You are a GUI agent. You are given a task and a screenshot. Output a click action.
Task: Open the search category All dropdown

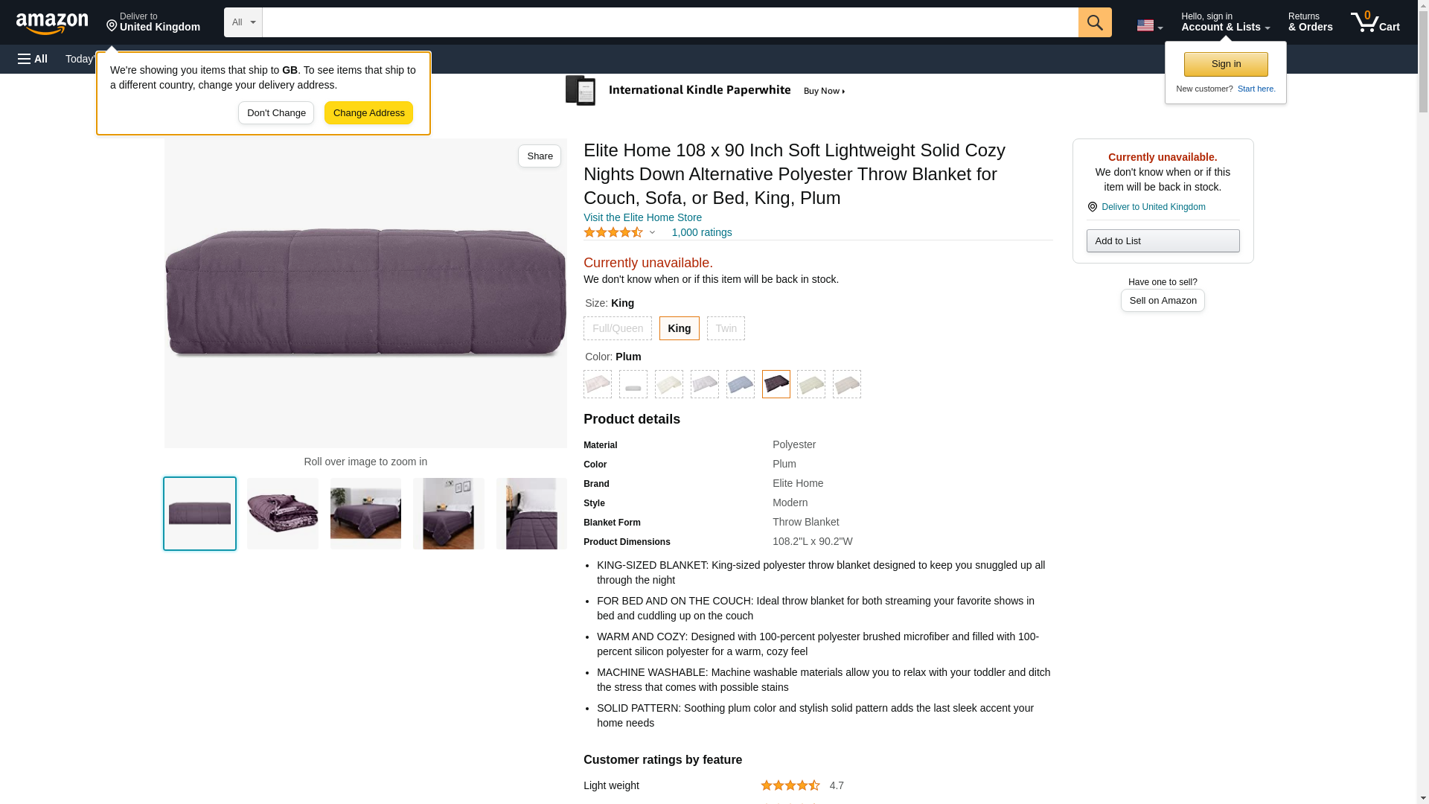[x=243, y=22]
